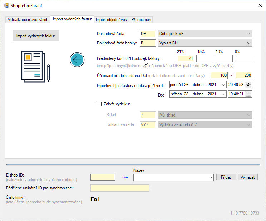
Task: Click the unique synchronization ID field
Action: pos(120,188)
